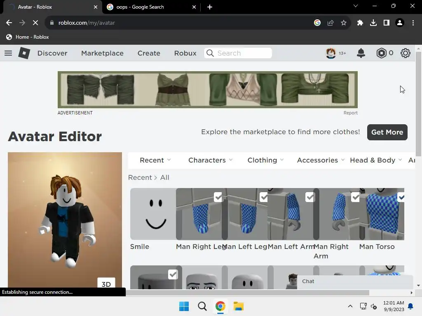Open the Roblox hamburger navigation menu
The height and width of the screenshot is (316, 422).
pos(8,53)
